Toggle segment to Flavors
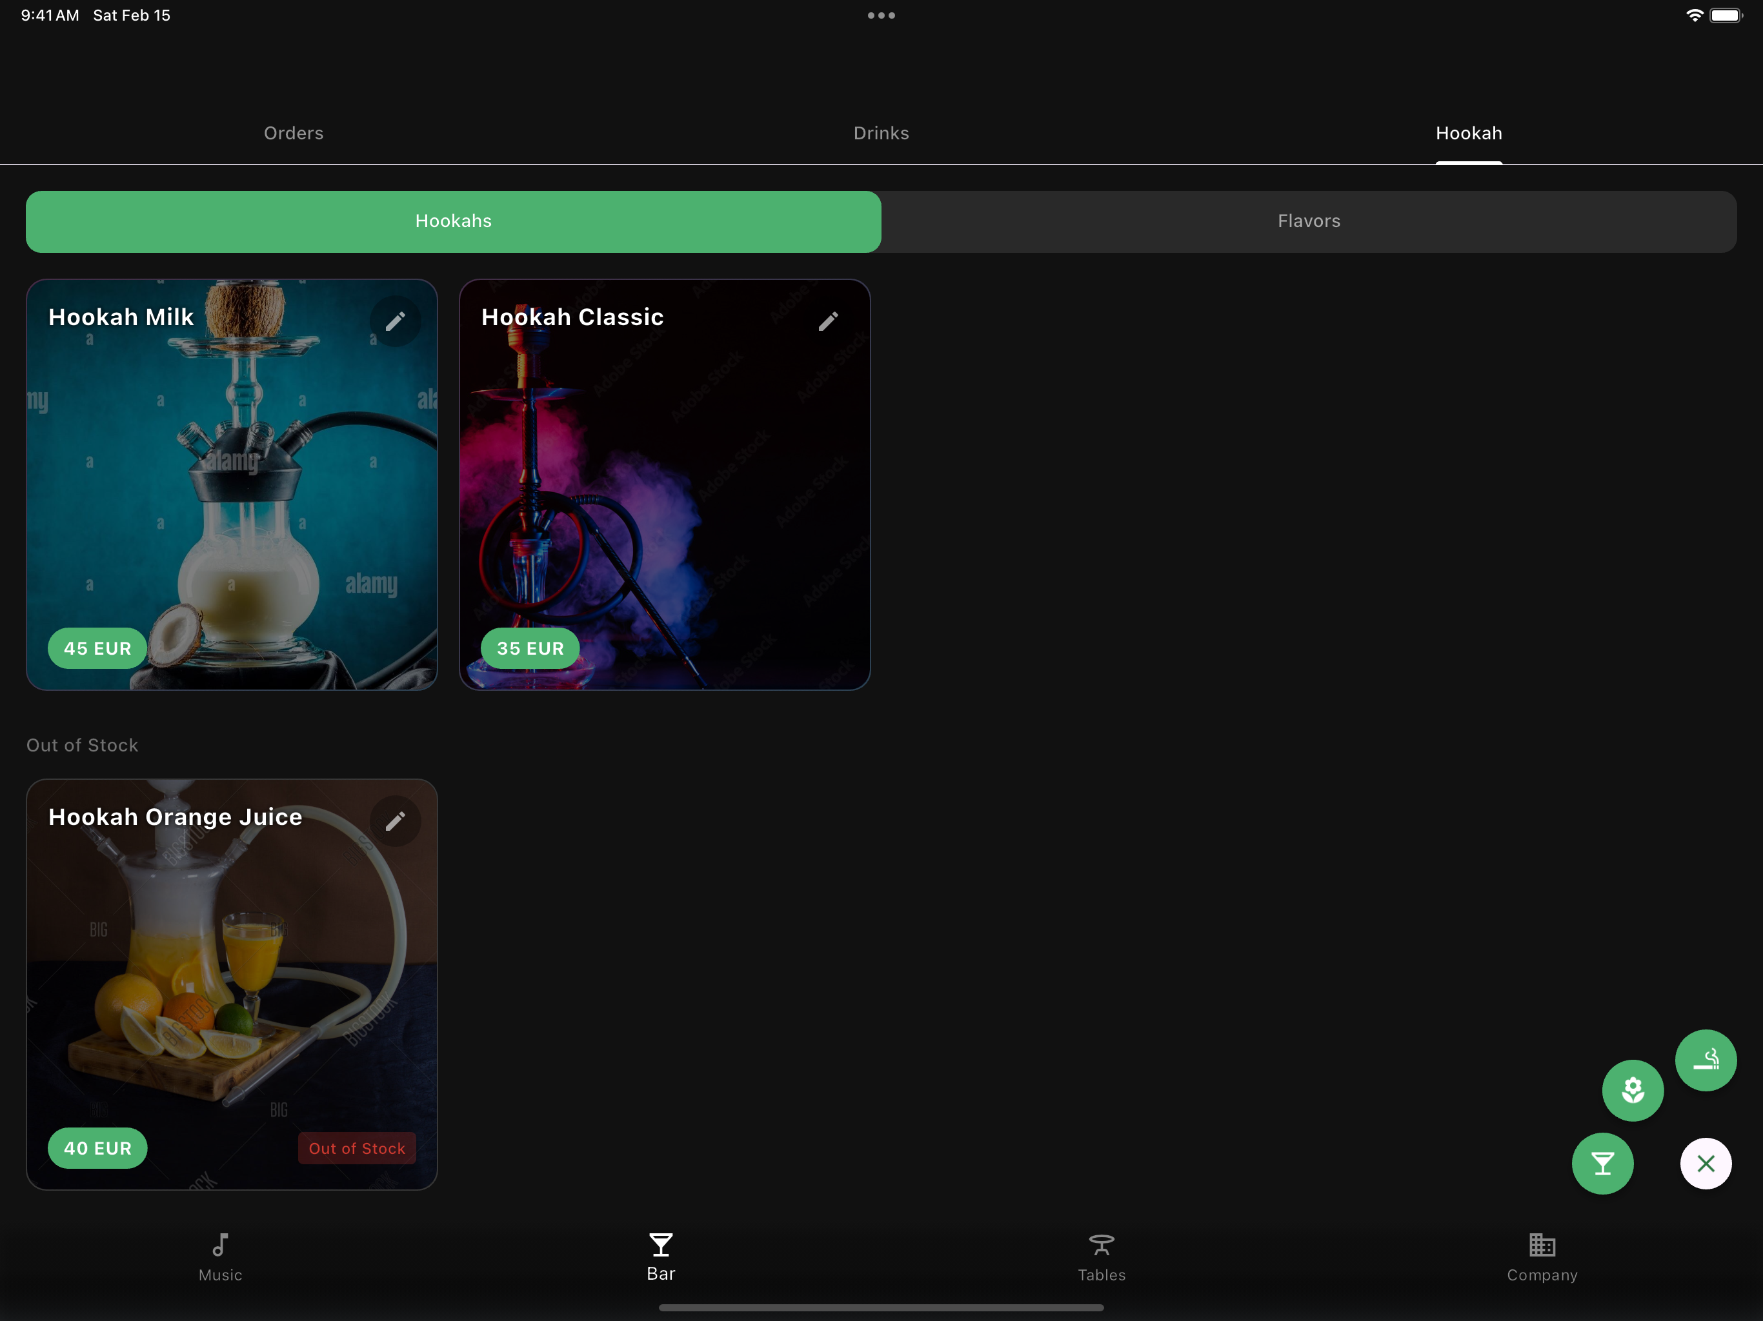This screenshot has height=1321, width=1763. (x=1308, y=221)
